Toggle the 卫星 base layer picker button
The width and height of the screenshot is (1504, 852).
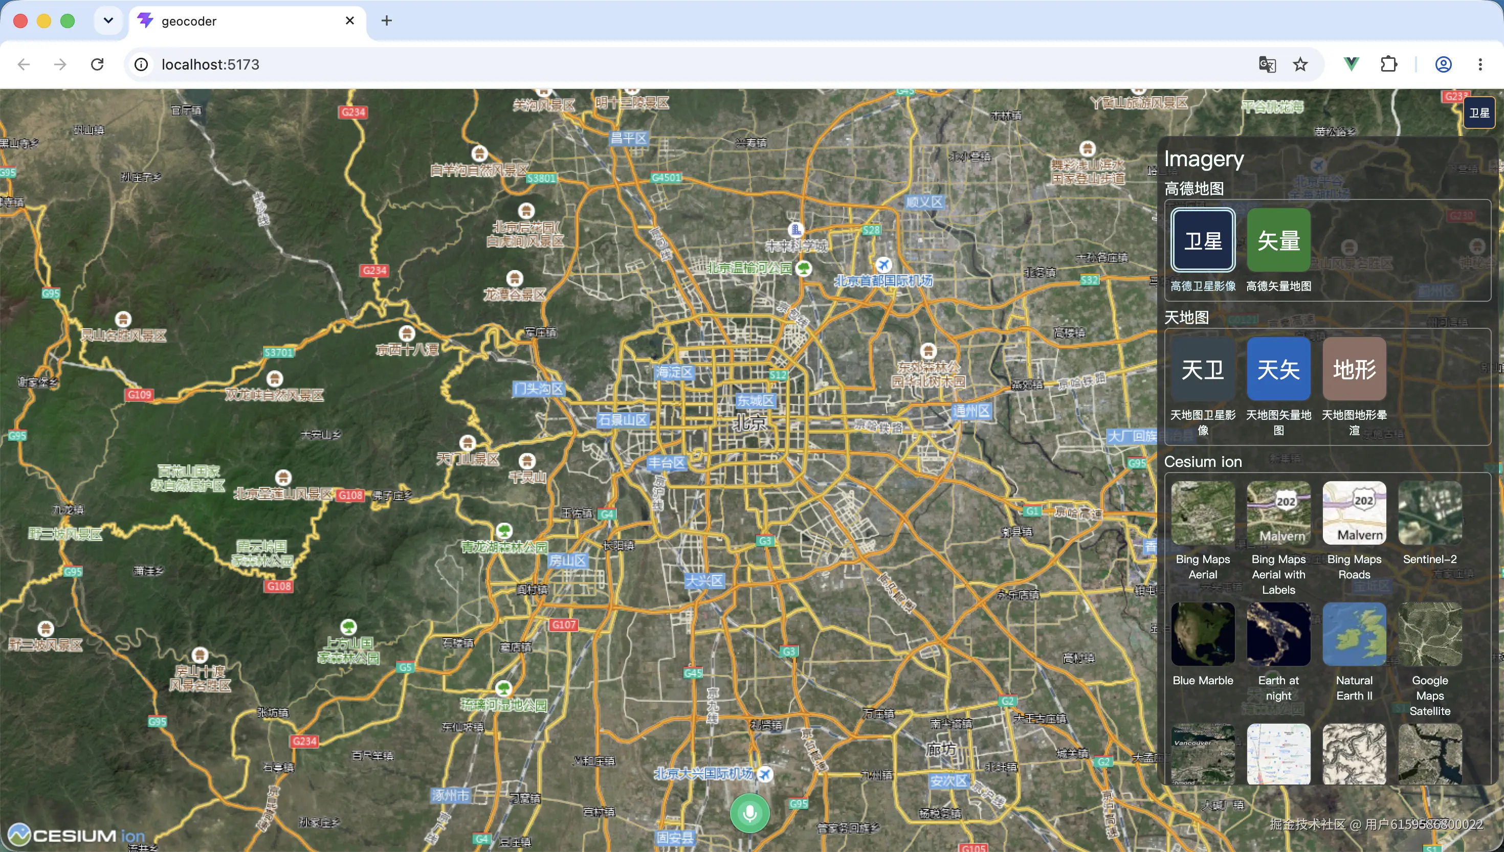click(x=1479, y=113)
